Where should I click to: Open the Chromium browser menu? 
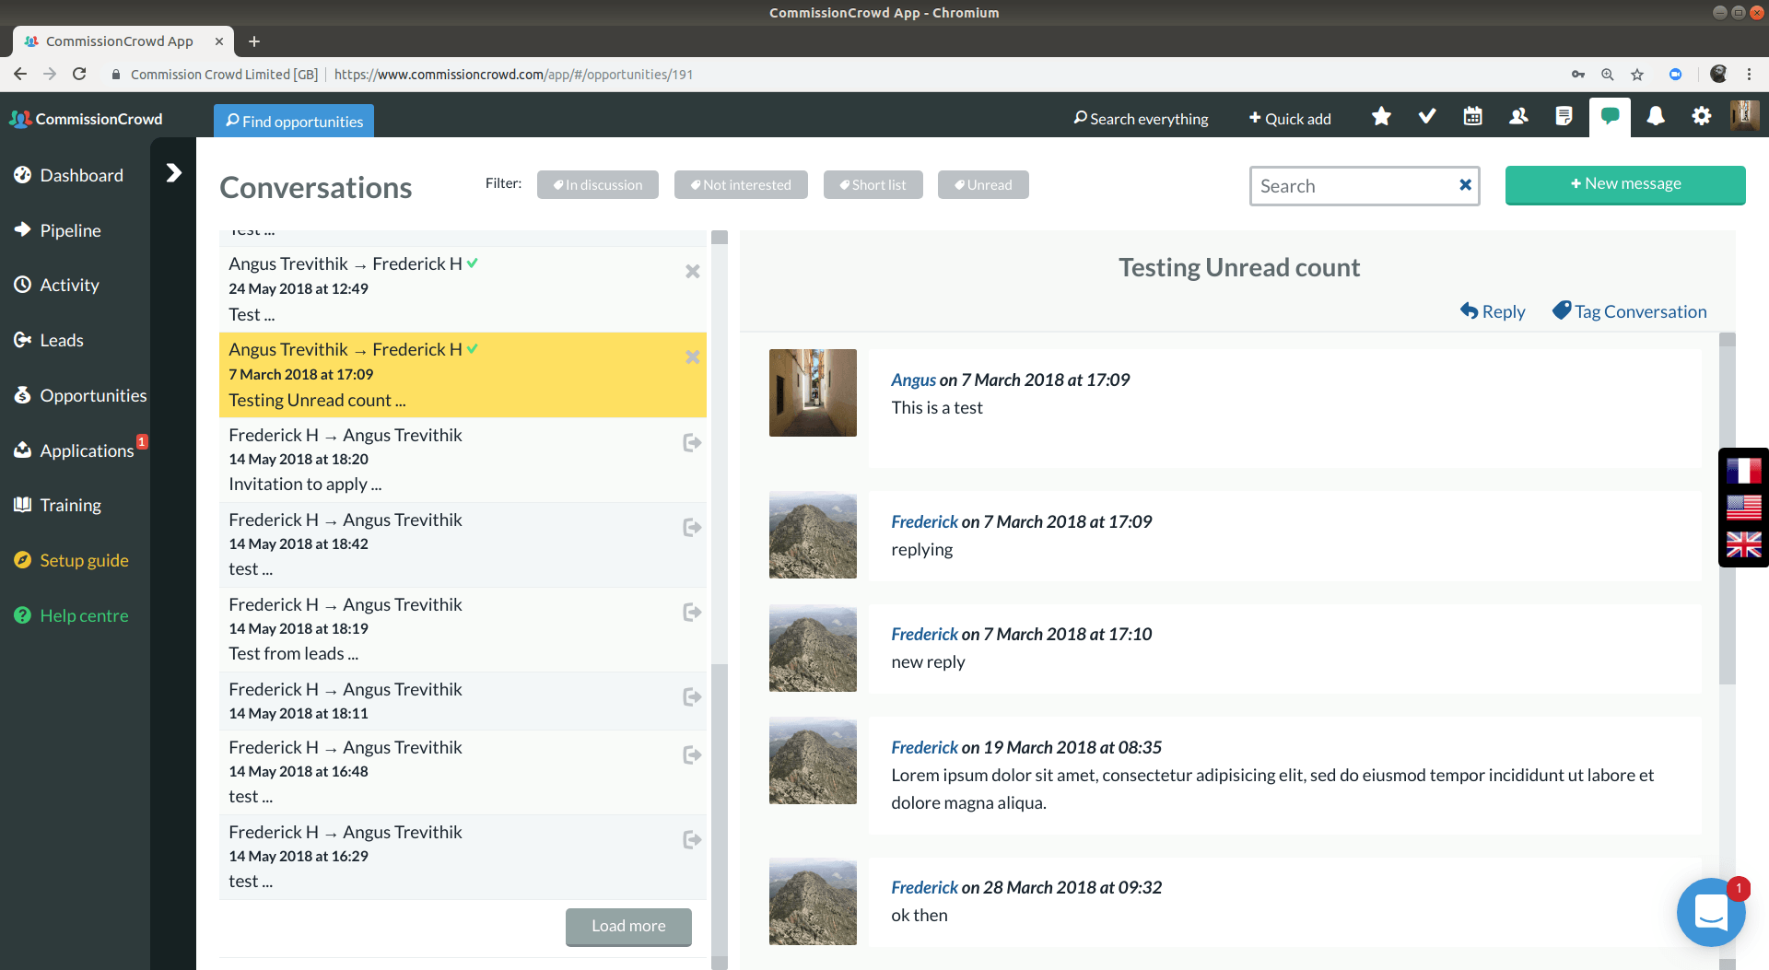(1750, 75)
